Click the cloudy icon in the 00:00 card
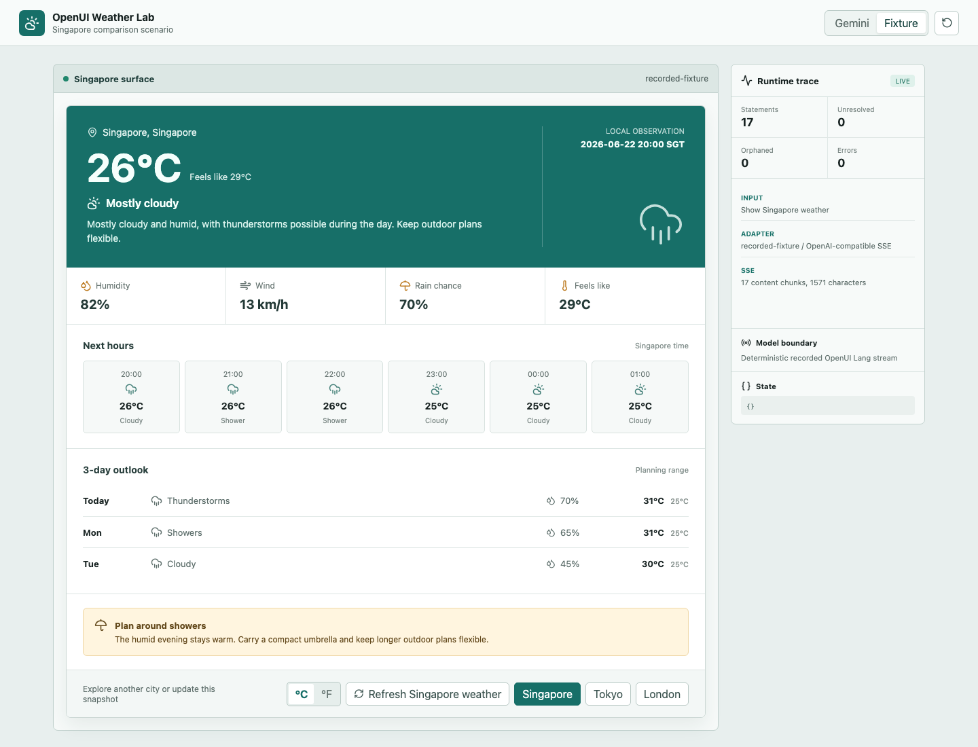Image resolution: width=978 pixels, height=747 pixels. click(539, 389)
